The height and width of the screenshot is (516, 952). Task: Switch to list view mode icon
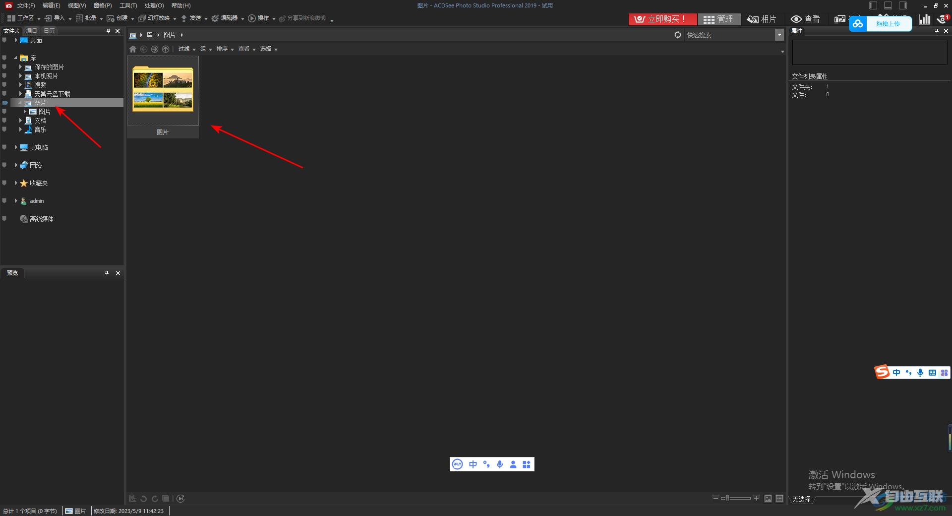click(x=779, y=498)
